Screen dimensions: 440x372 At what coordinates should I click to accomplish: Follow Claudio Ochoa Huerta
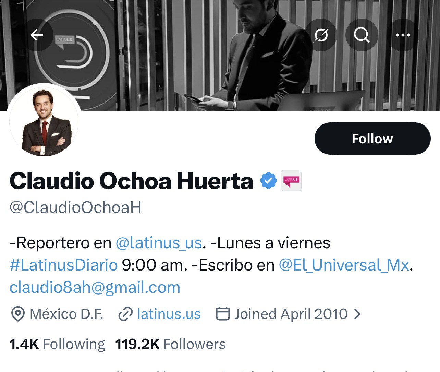372,139
